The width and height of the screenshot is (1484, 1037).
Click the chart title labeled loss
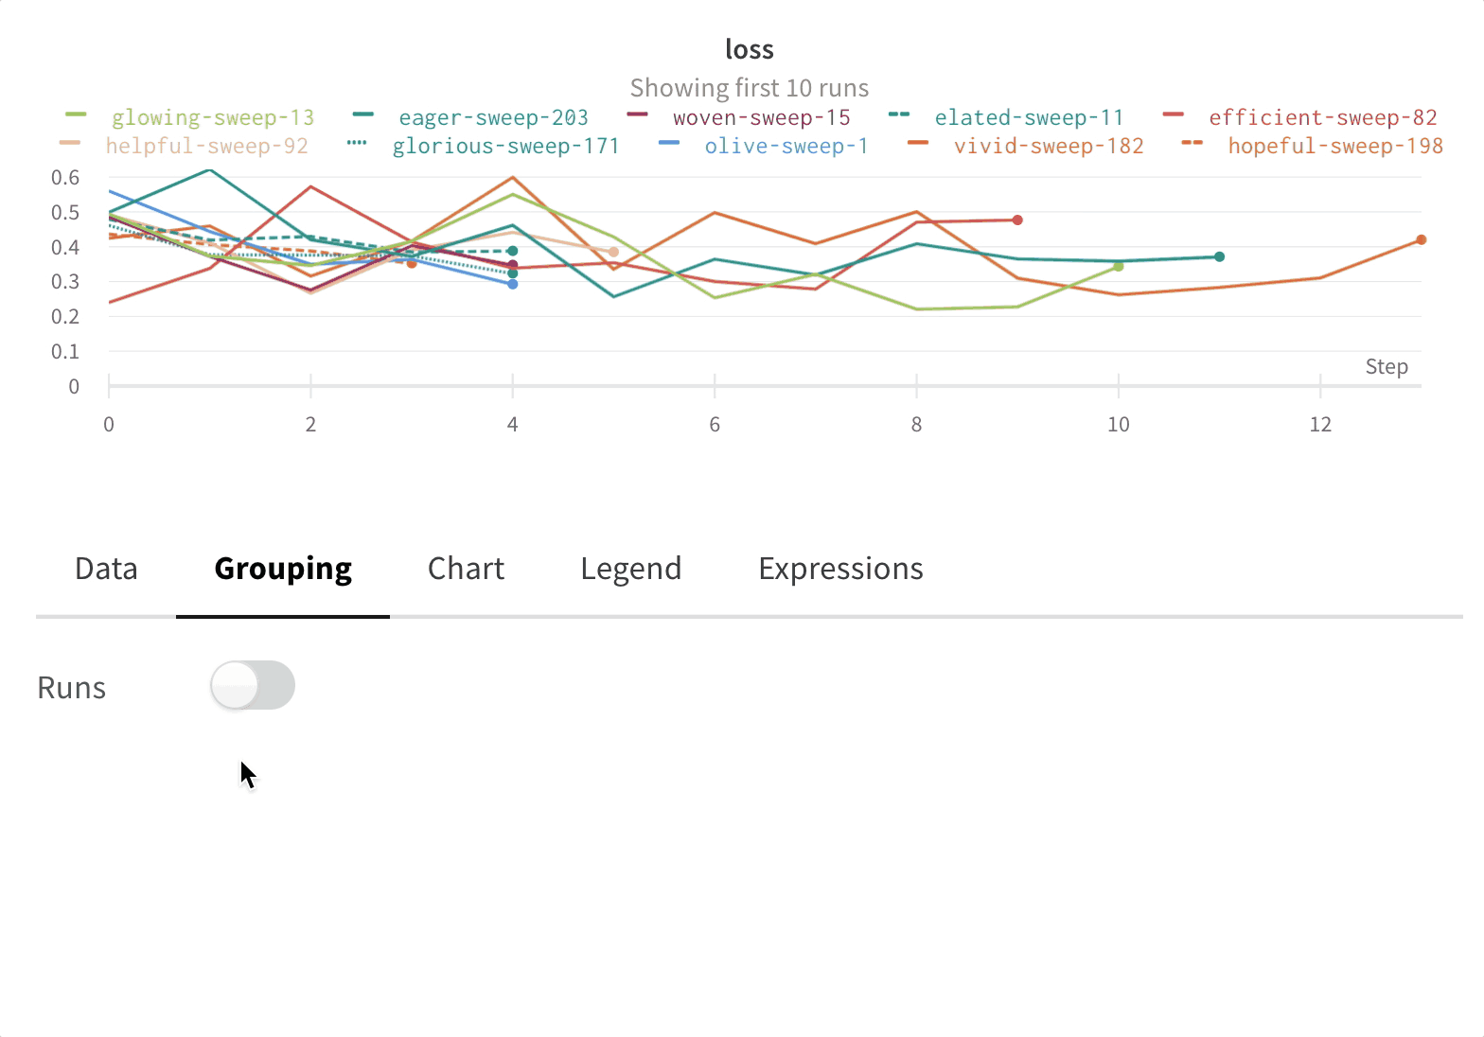(749, 48)
